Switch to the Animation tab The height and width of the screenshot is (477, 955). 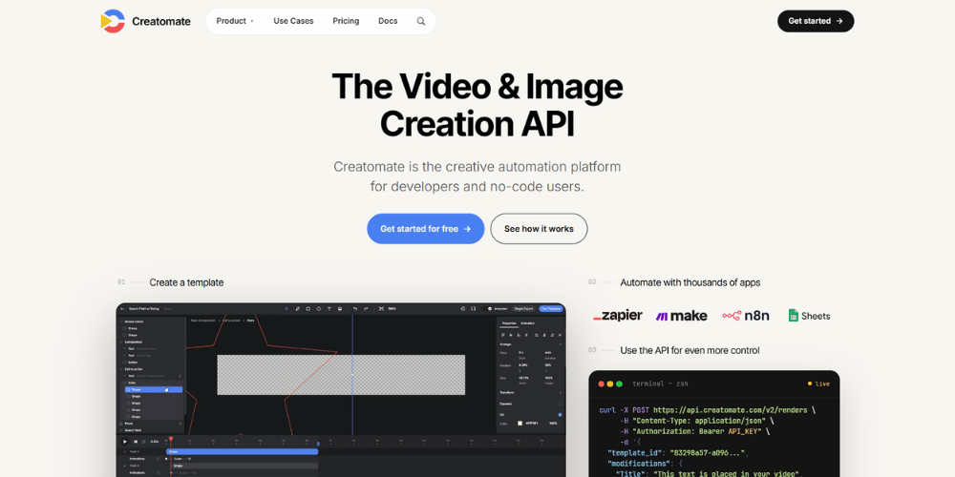point(527,323)
